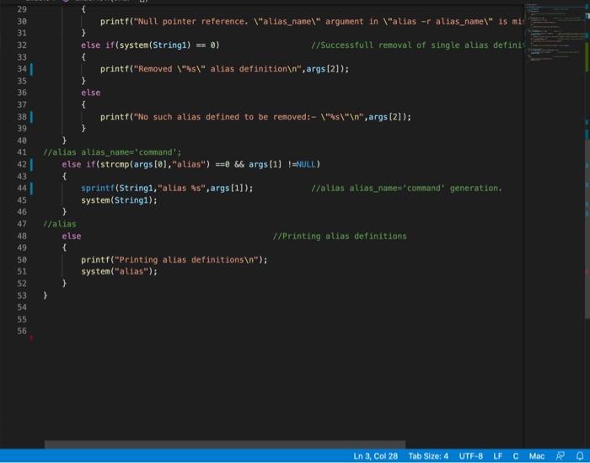Click line number 56 in gutter
The height and width of the screenshot is (463, 590).
pos(22,331)
